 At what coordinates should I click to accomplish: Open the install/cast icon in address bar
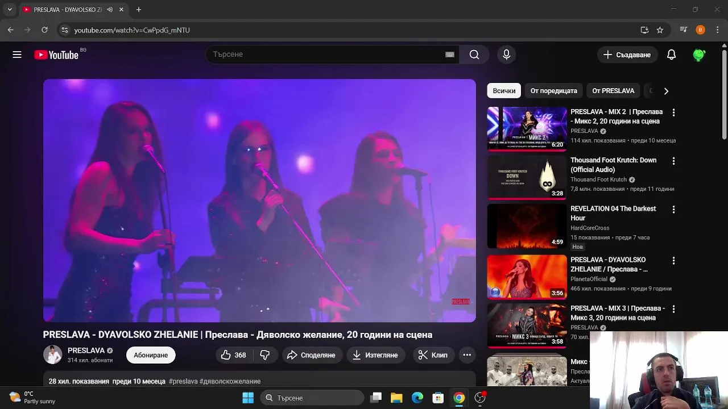click(x=644, y=30)
